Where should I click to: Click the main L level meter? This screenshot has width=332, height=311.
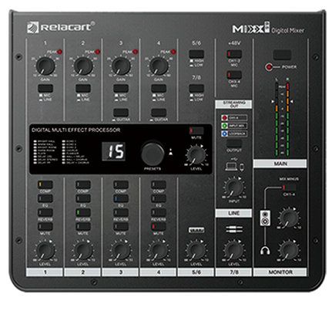[277, 119]
